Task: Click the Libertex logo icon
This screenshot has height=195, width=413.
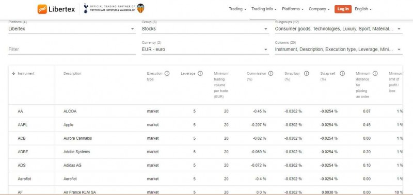Action: [x=42, y=9]
